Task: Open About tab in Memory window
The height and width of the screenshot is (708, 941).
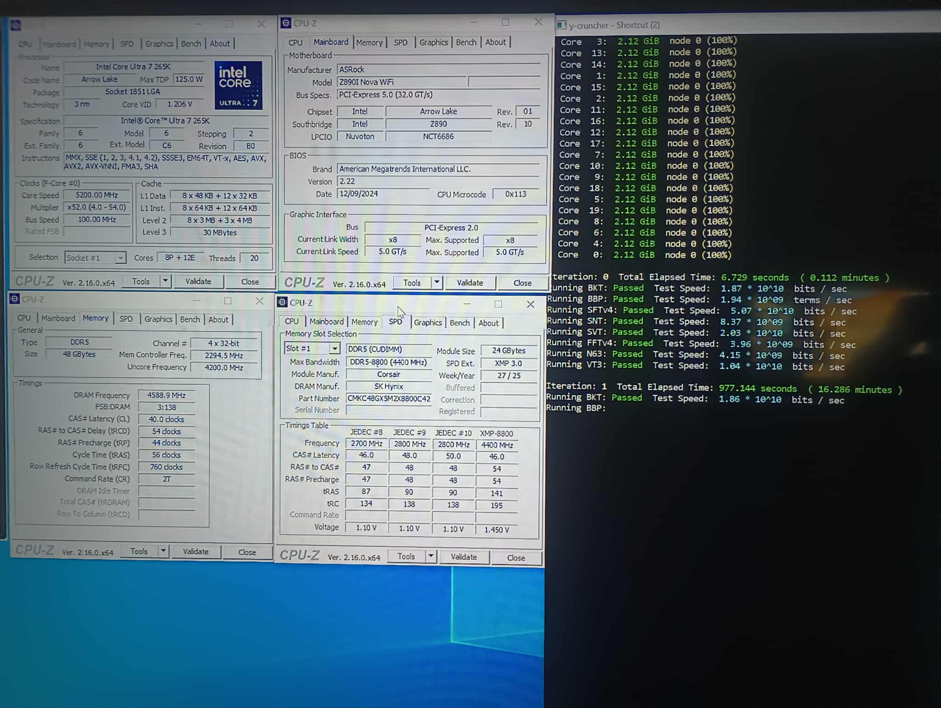Action: point(218,320)
